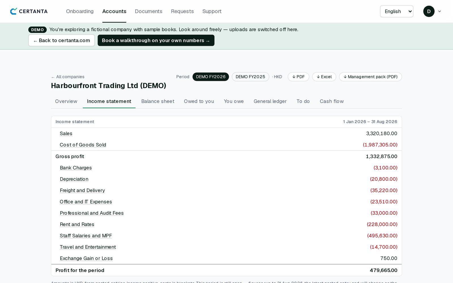The image size is (453, 283).
Task: Go to Onboarding in top navigation
Action: [80, 11]
